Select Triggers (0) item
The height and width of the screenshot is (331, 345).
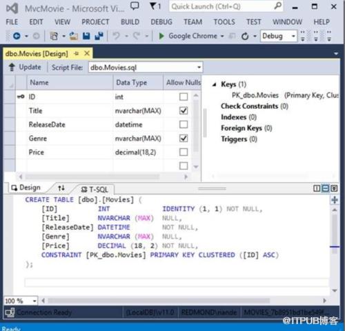tap(239, 139)
